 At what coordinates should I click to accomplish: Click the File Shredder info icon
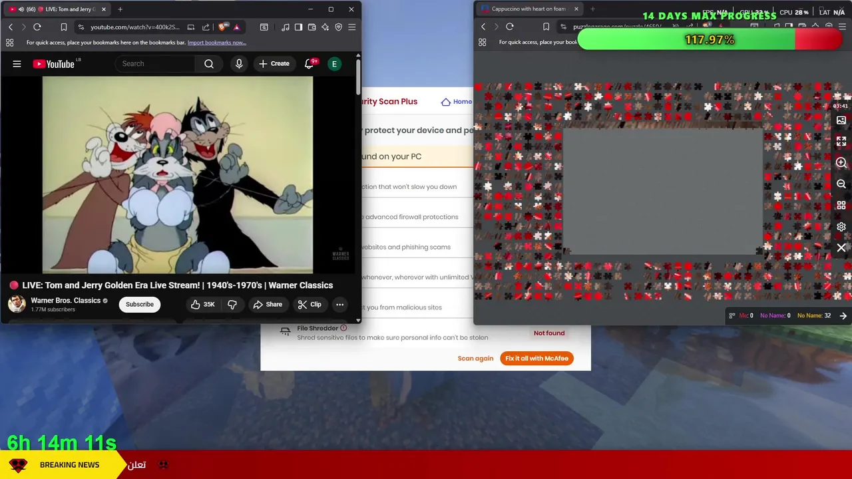[343, 328]
